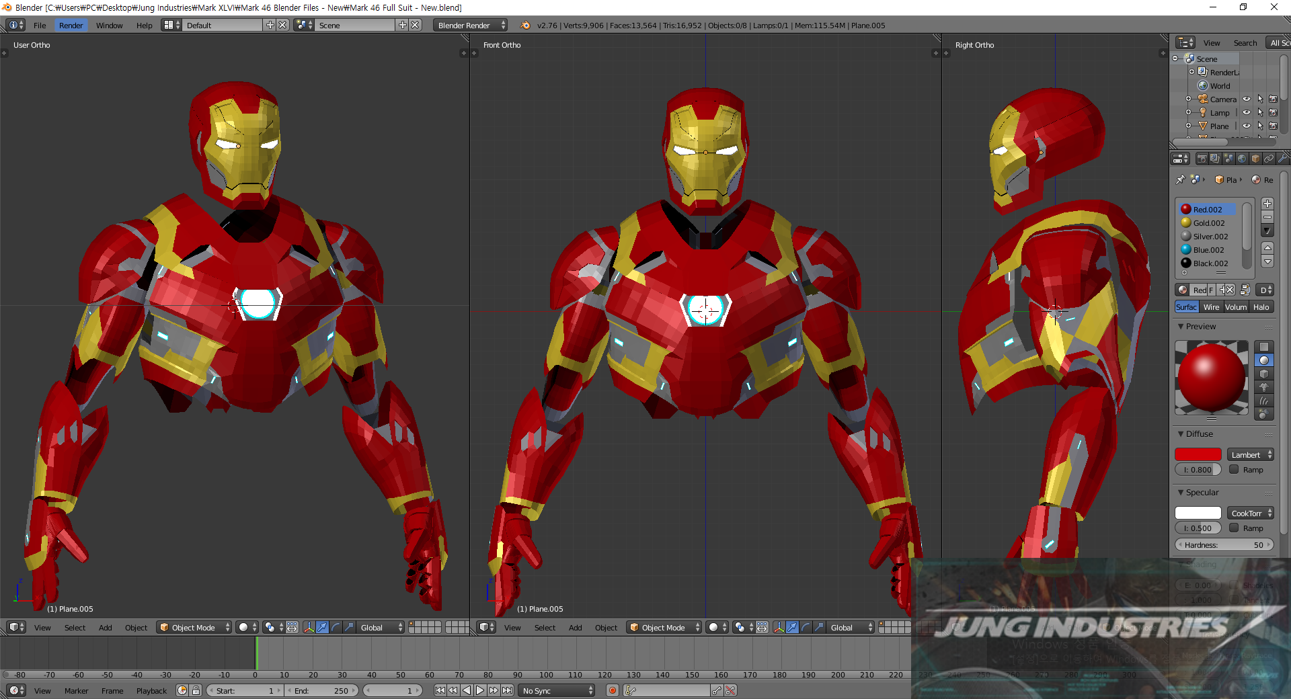Set preview shape to hair strands

click(1264, 401)
